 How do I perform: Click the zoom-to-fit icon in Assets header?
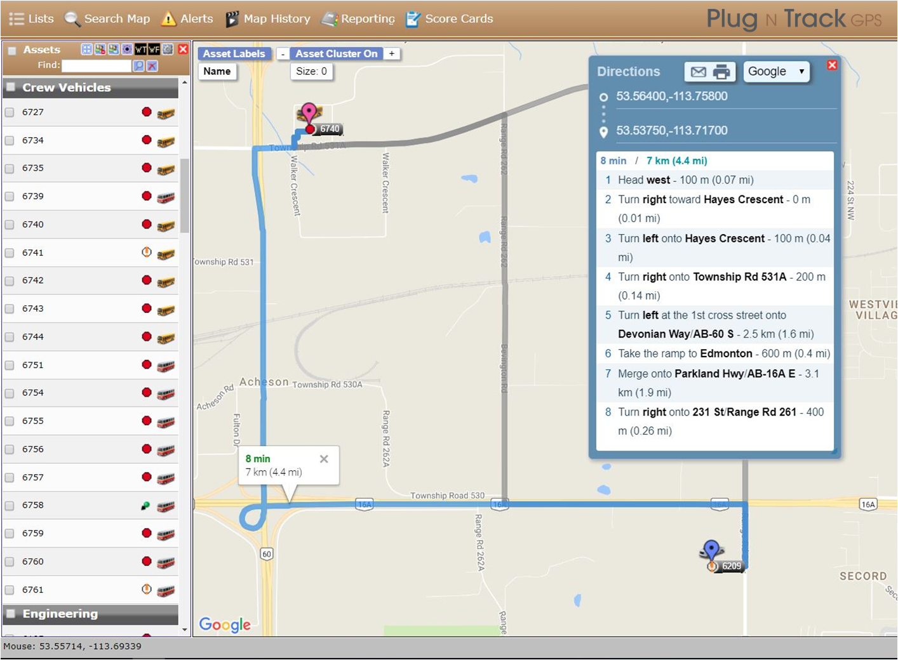click(86, 49)
